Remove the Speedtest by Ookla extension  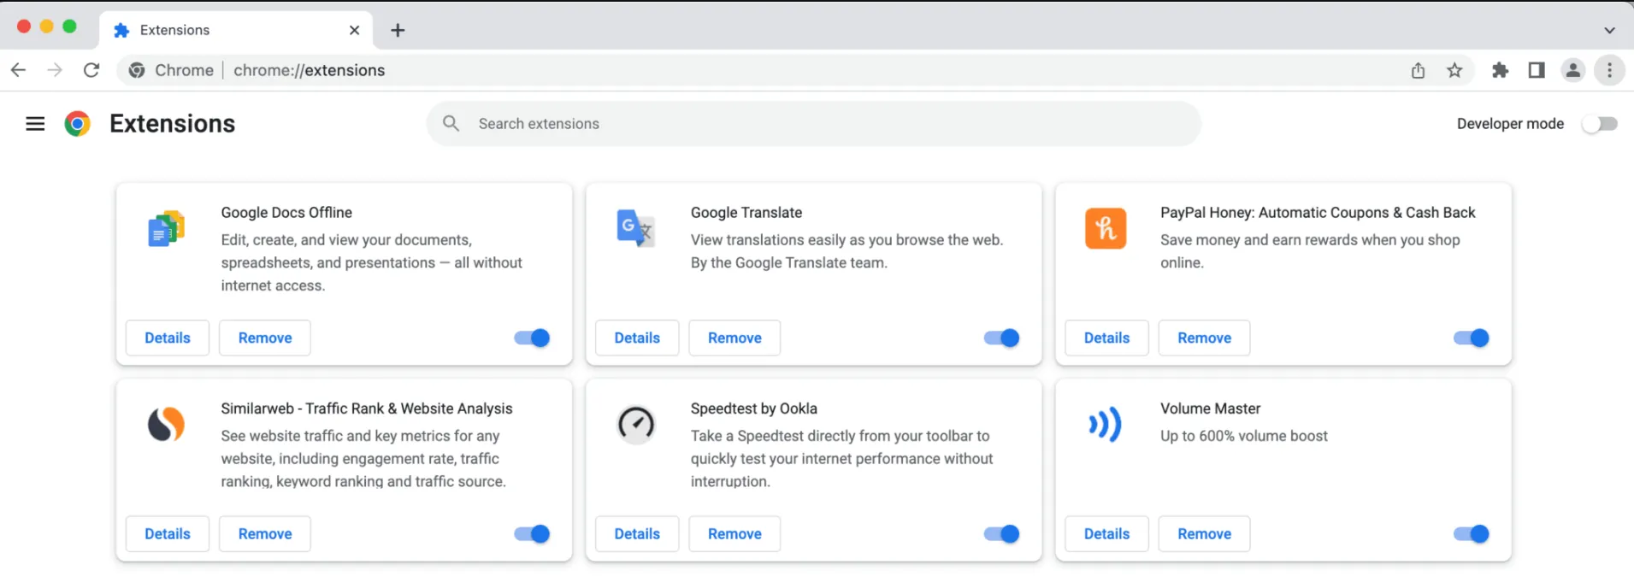click(x=734, y=534)
